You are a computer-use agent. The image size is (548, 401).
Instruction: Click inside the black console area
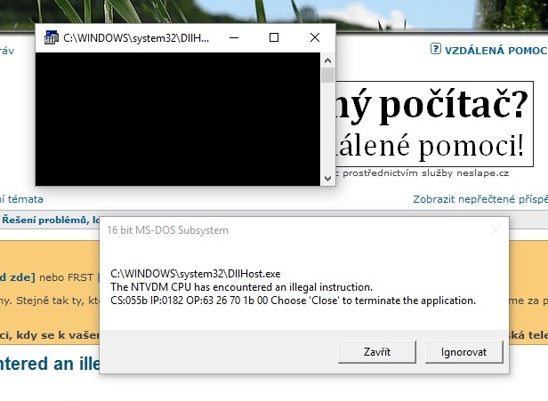(176, 117)
